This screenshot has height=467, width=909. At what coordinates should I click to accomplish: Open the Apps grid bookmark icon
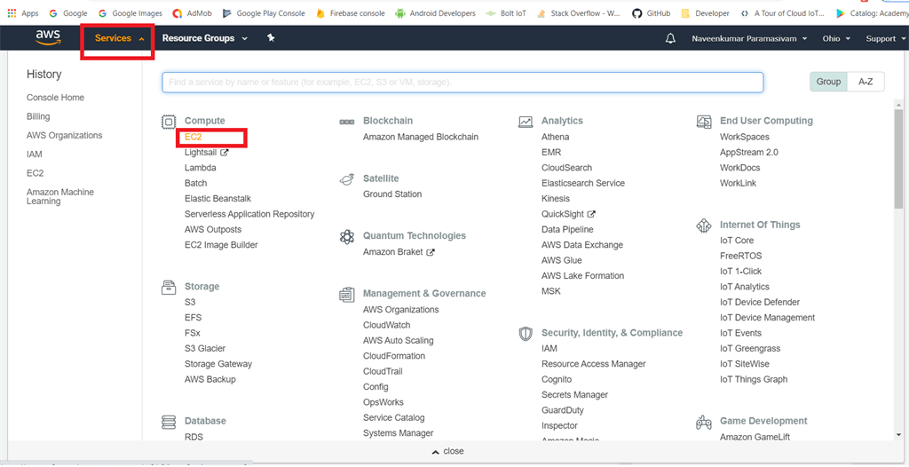point(12,12)
